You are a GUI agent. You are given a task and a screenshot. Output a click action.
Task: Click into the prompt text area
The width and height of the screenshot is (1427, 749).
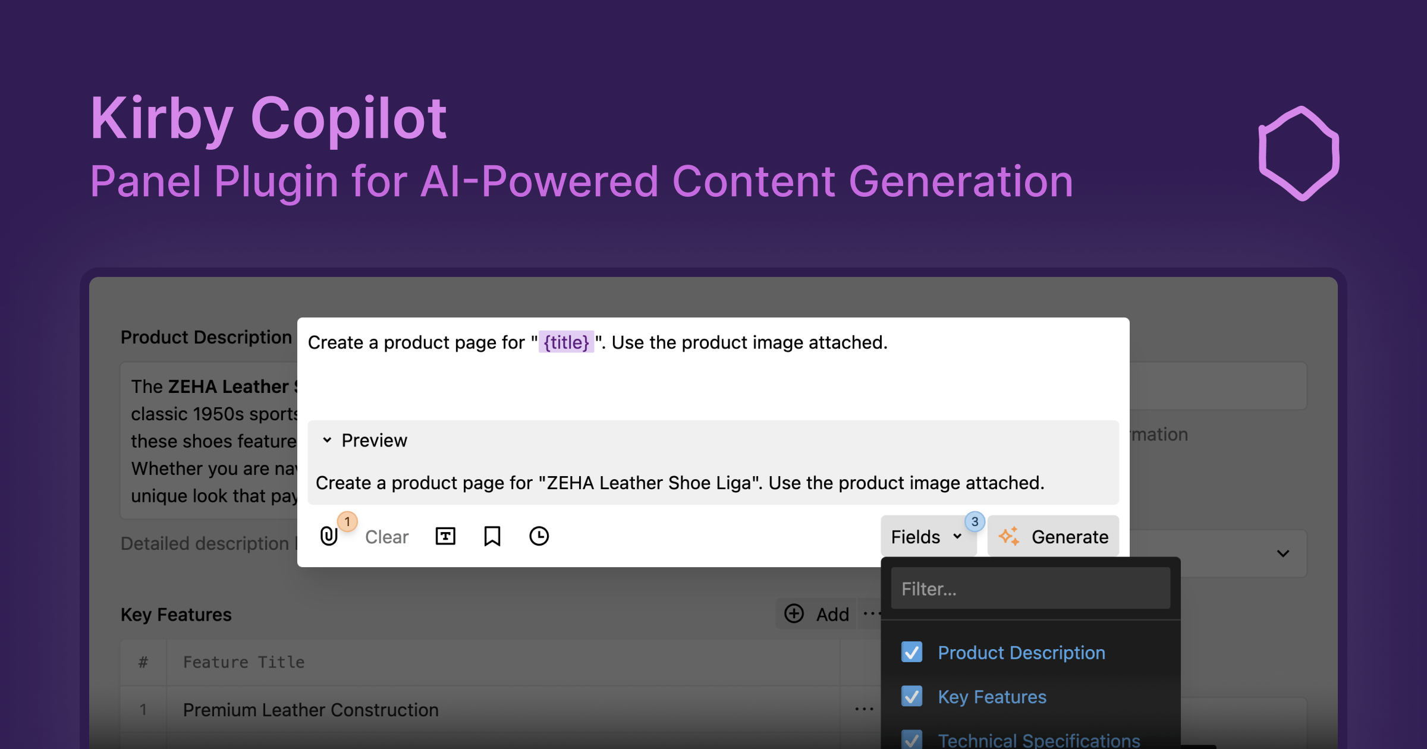pos(713,369)
